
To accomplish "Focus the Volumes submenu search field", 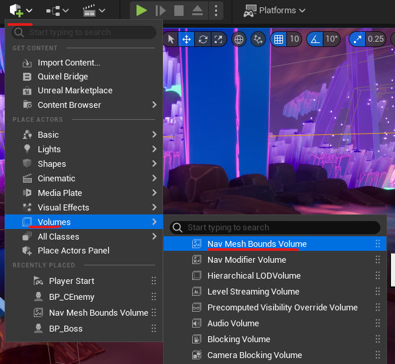I will coord(275,228).
